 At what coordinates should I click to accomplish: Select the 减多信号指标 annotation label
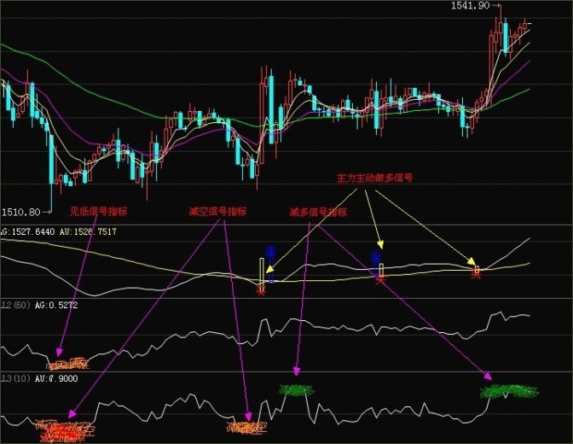318,212
